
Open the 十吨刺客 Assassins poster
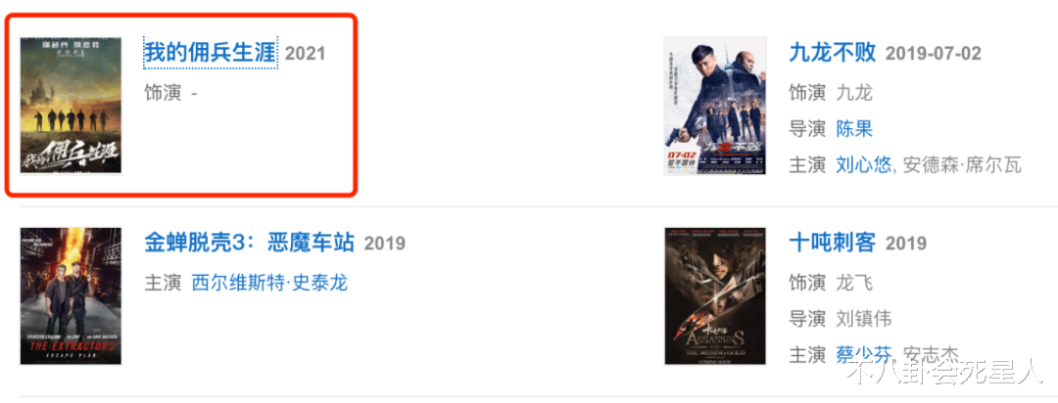click(715, 295)
